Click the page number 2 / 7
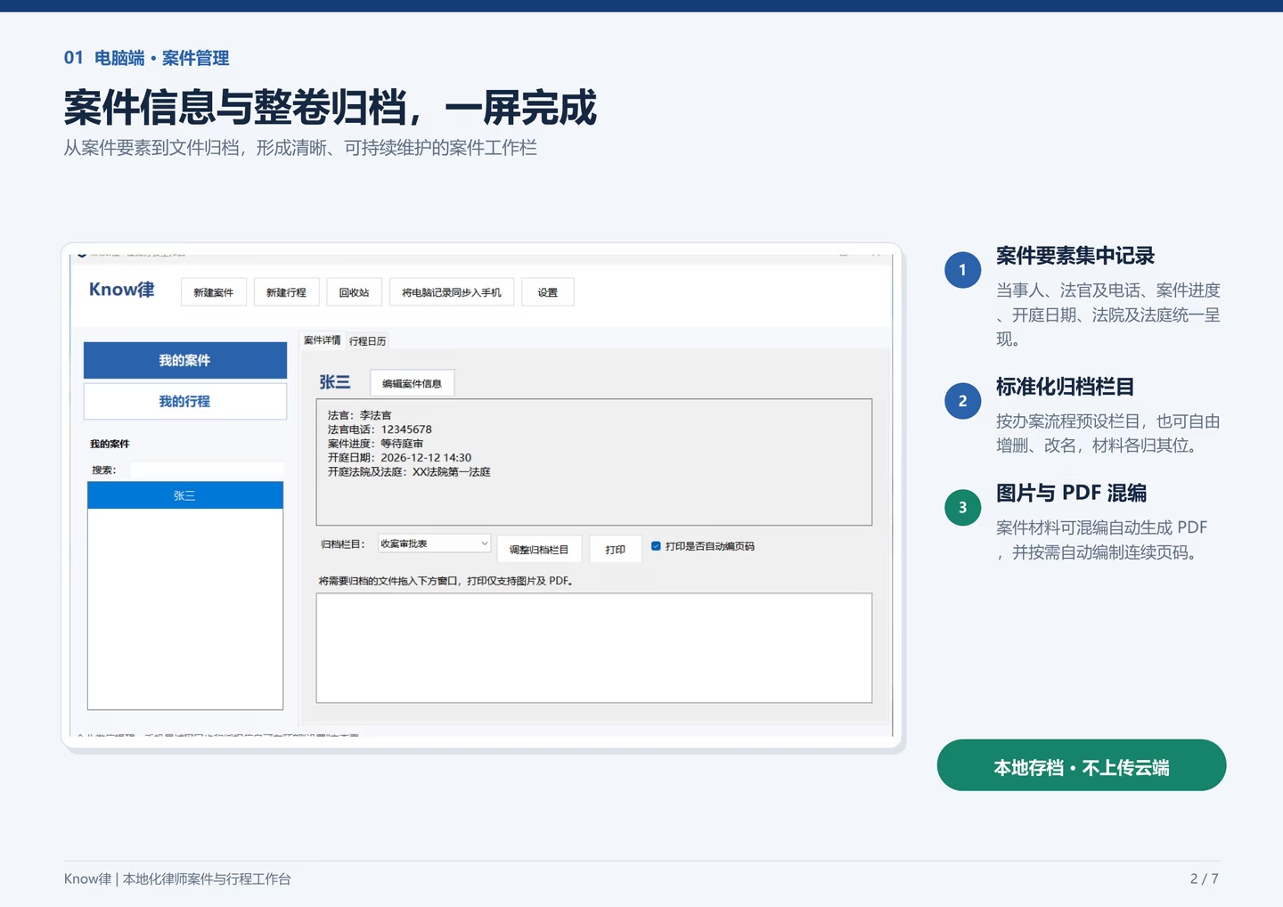 pos(1205,879)
